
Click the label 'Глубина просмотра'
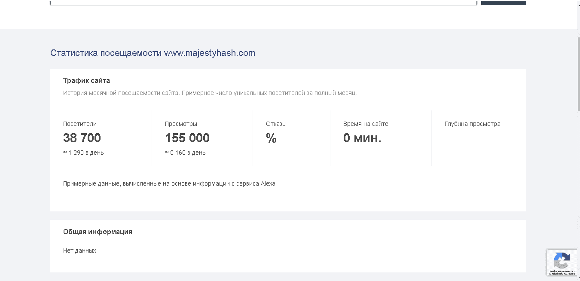473,124
